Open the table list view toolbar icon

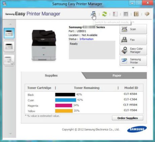[126, 14]
